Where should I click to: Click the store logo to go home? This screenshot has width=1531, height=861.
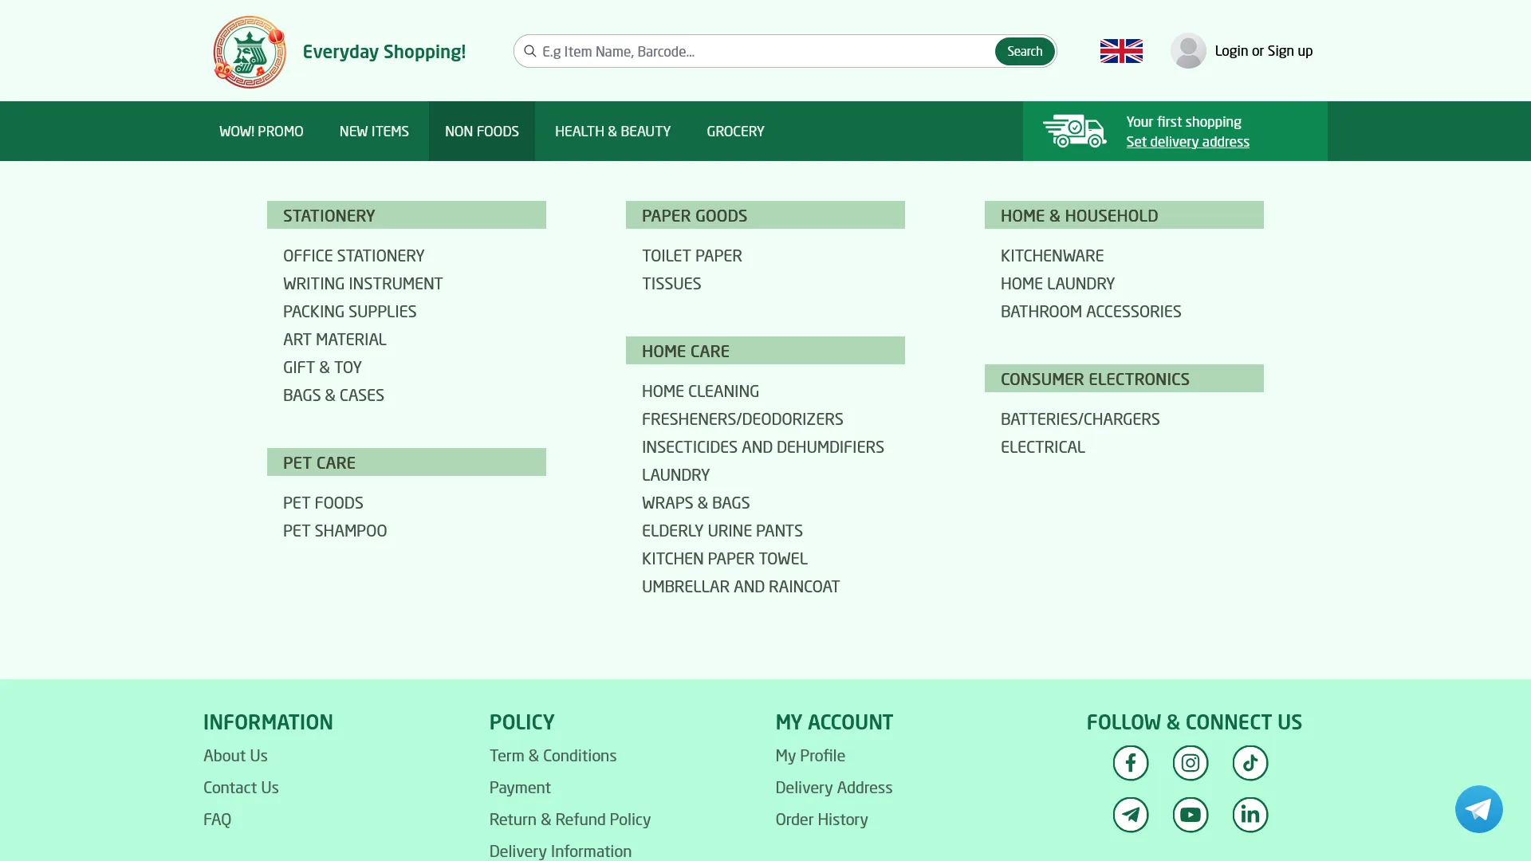point(249,51)
